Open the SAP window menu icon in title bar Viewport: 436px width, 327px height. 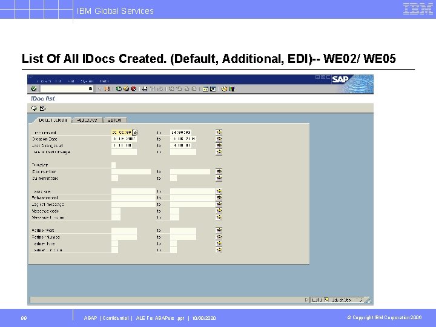[31, 77]
